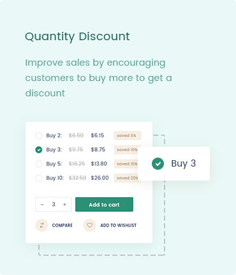
Task: Click the saved 10% badge
Action: 127,150
